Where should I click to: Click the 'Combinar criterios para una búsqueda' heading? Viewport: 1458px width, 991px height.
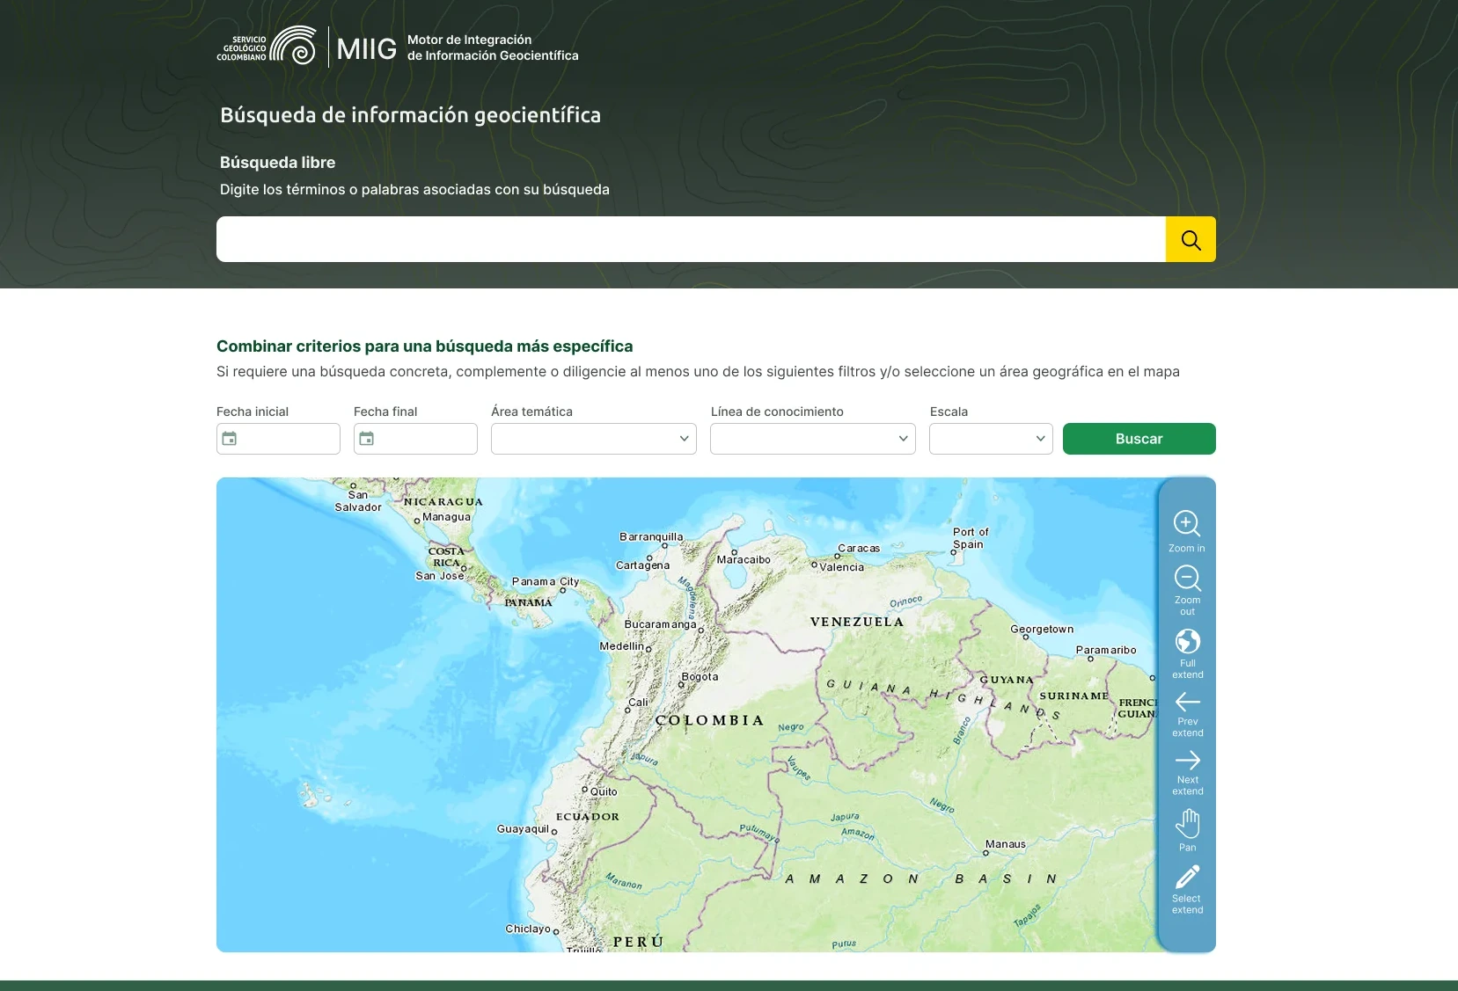[x=425, y=346]
